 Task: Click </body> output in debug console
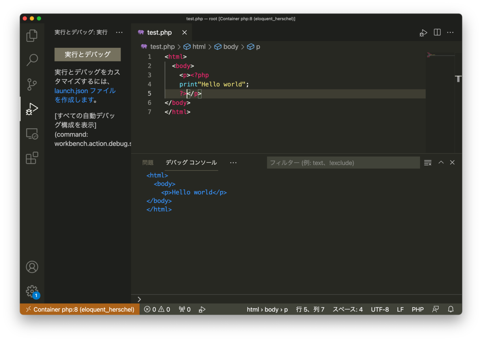click(159, 201)
